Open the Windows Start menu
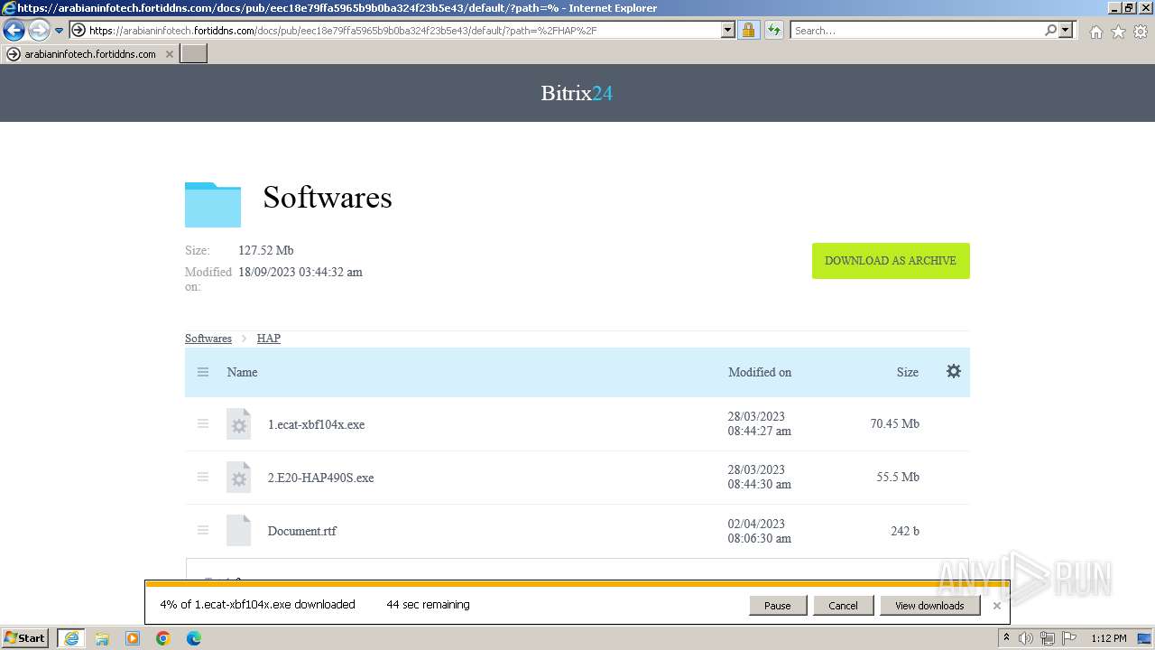This screenshot has width=1155, height=650. pyautogui.click(x=25, y=638)
